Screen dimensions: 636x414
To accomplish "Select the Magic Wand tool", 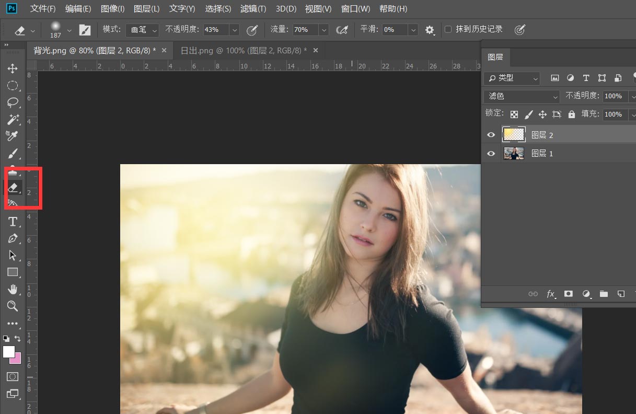I will point(13,119).
